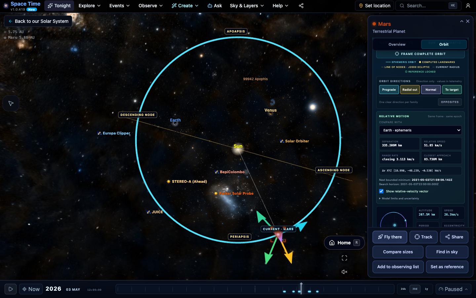Screen dimensions: 476x298
Task: Switch to the Orbit tab
Action: [x=444, y=44]
